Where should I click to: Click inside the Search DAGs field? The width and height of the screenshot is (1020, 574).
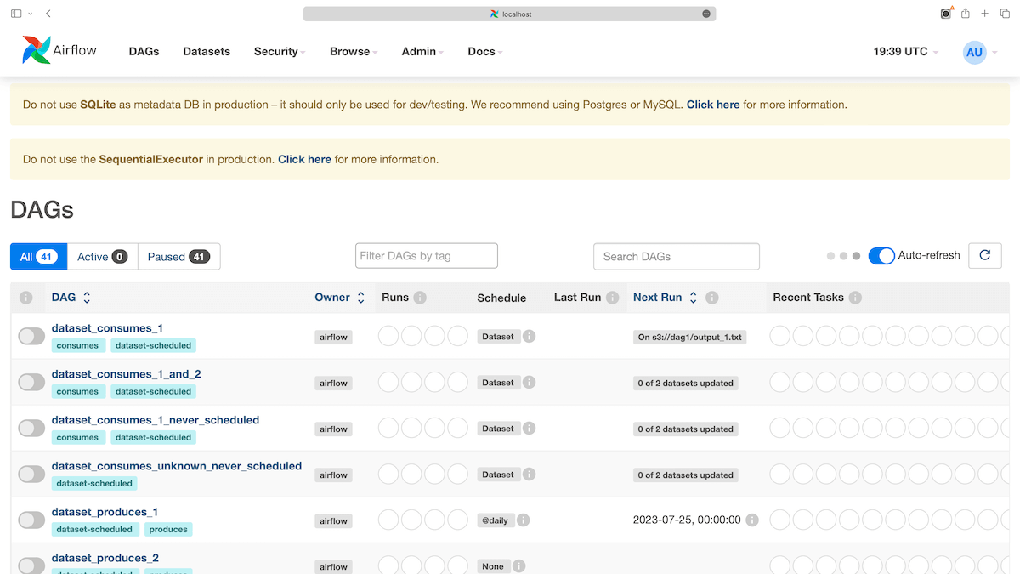click(x=676, y=255)
